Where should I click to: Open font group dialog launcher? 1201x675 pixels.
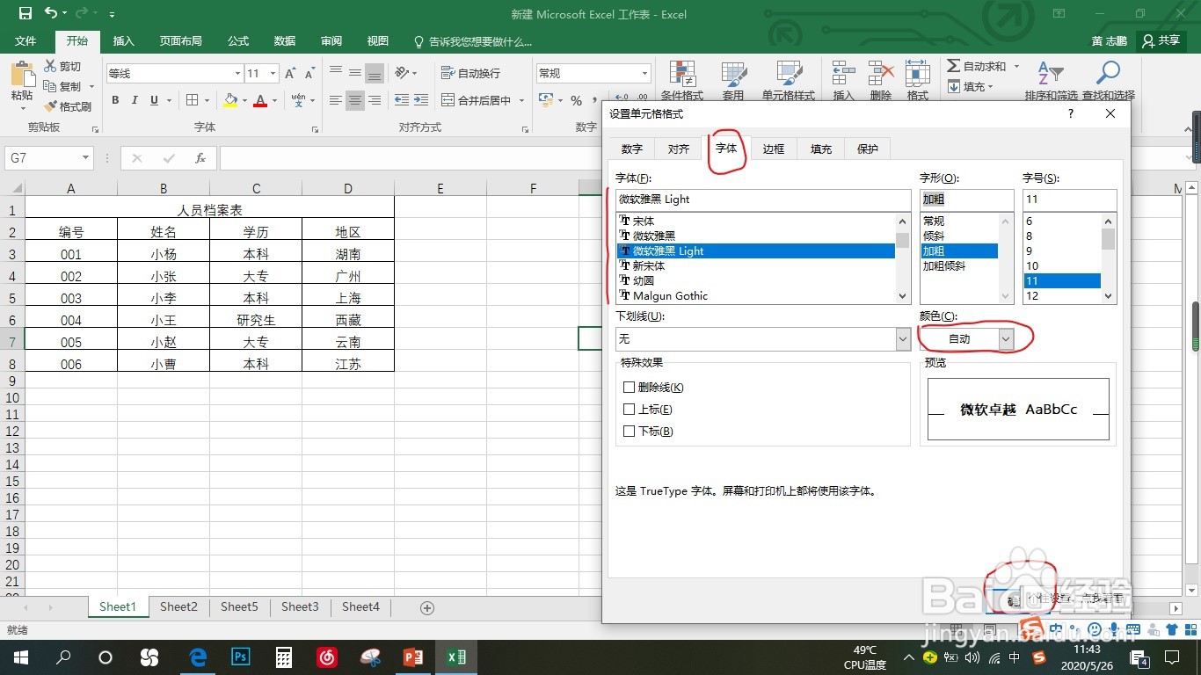[316, 129]
